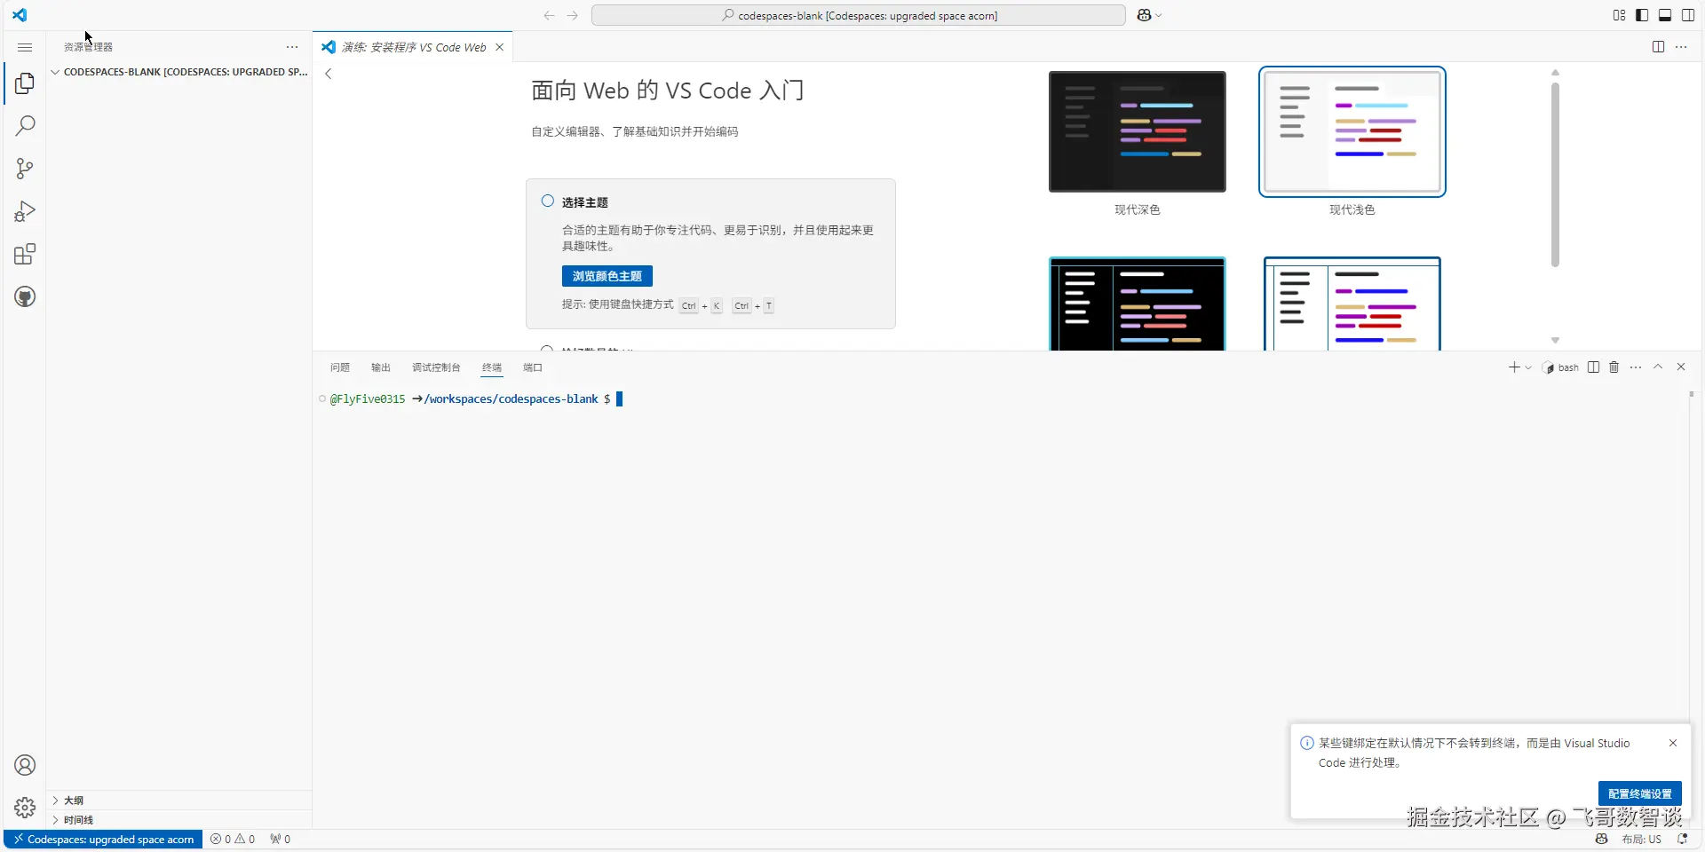1705x852 pixels.
Task: Open the Run and Debug view
Action: tap(25, 211)
